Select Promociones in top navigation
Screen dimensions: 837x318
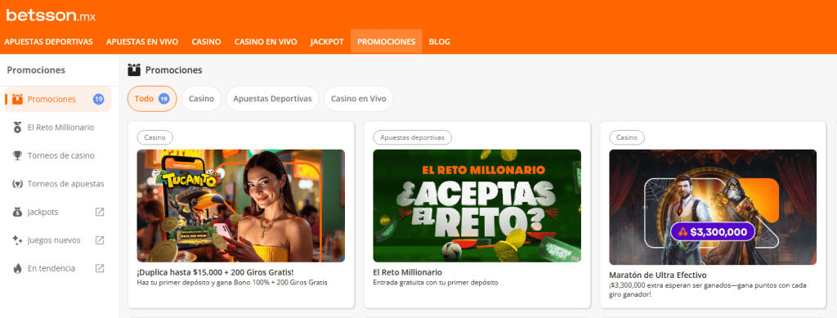[x=387, y=42]
